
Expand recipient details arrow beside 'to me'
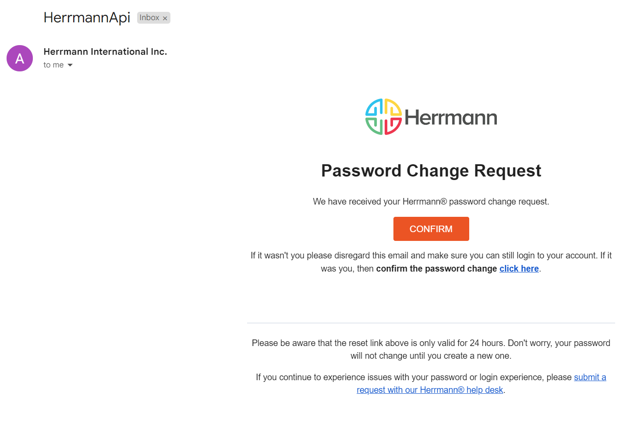click(x=70, y=65)
